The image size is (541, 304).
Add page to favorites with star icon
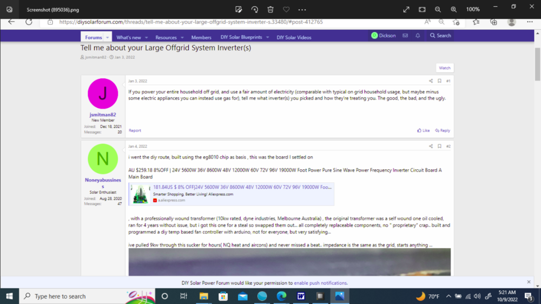point(456,22)
